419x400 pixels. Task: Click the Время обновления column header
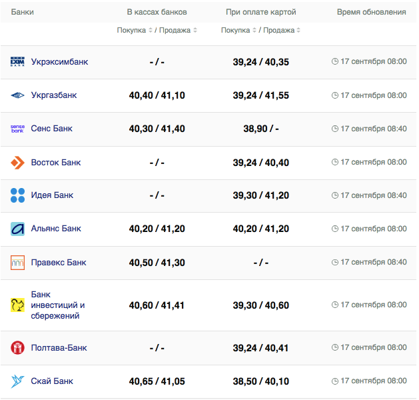tap(371, 12)
